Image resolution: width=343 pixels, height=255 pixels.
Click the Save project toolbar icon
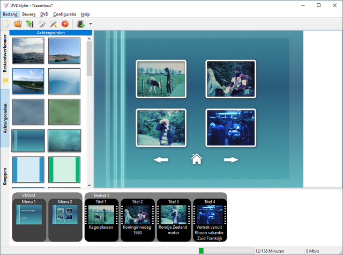pyautogui.click(x=29, y=24)
